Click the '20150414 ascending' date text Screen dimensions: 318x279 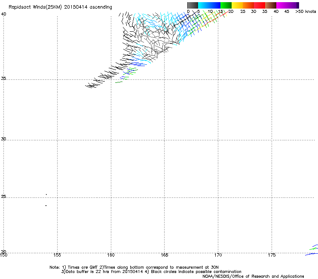(88, 7)
